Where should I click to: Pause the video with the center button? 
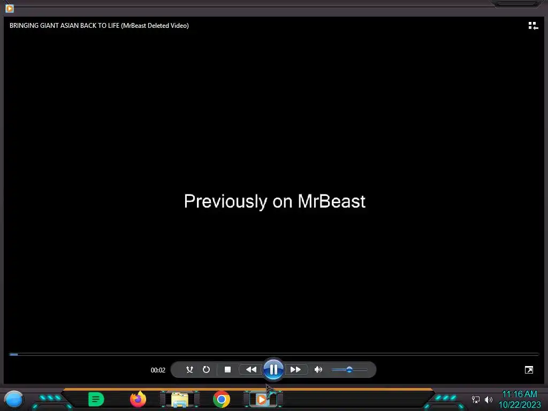click(x=273, y=369)
